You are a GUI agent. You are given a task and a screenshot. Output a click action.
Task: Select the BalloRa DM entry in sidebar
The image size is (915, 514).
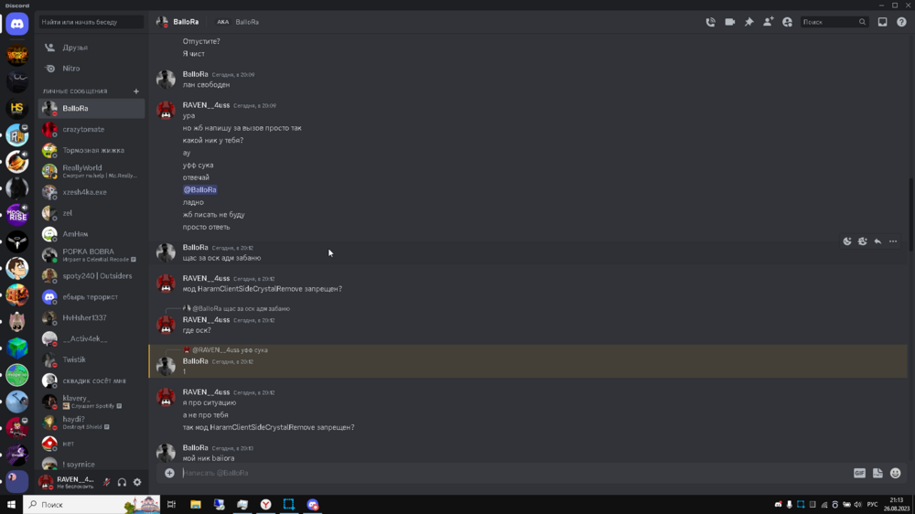click(91, 109)
